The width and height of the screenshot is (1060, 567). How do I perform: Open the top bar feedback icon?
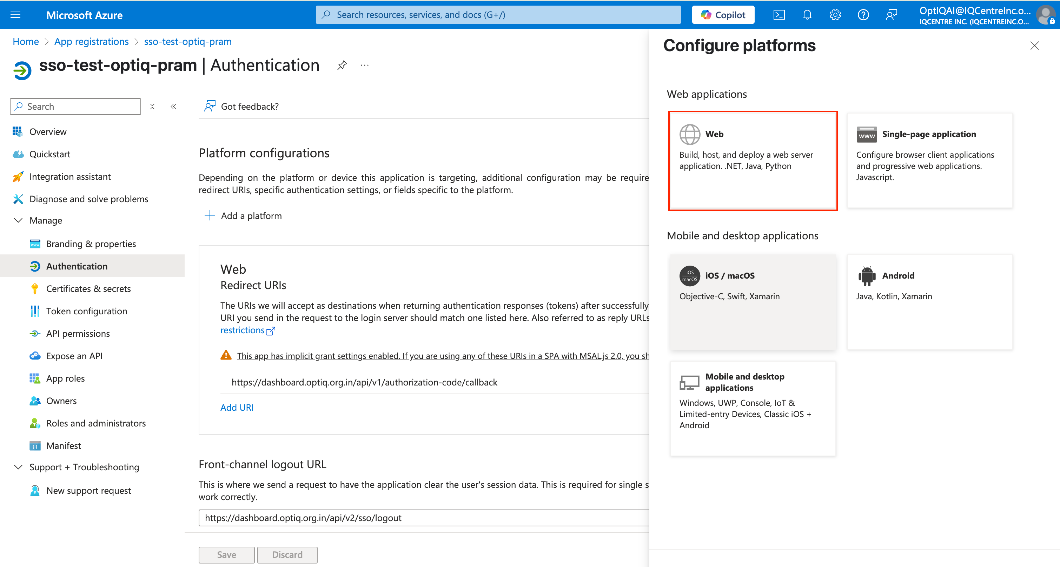pyautogui.click(x=891, y=15)
